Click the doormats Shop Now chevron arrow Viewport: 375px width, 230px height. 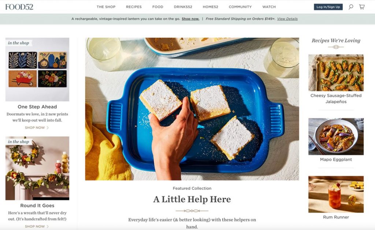click(x=48, y=128)
